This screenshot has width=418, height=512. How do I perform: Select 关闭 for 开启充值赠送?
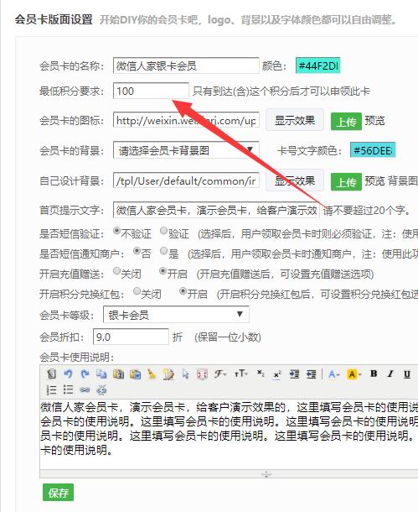point(116,271)
